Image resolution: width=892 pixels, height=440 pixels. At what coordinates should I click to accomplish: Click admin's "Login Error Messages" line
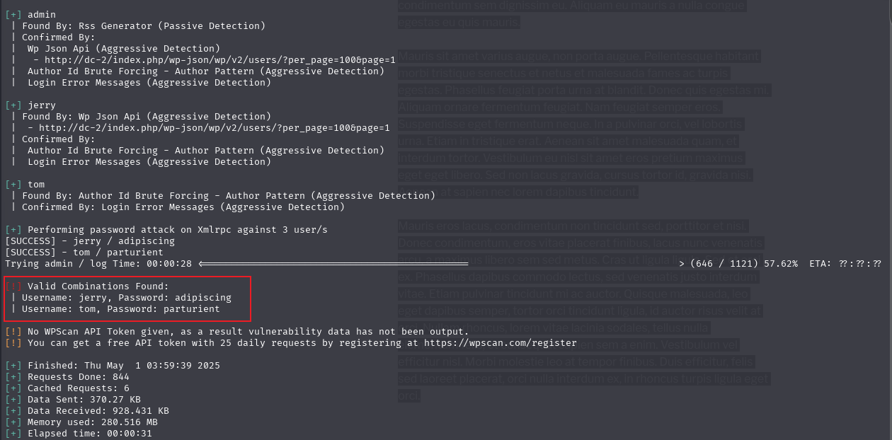pos(149,83)
